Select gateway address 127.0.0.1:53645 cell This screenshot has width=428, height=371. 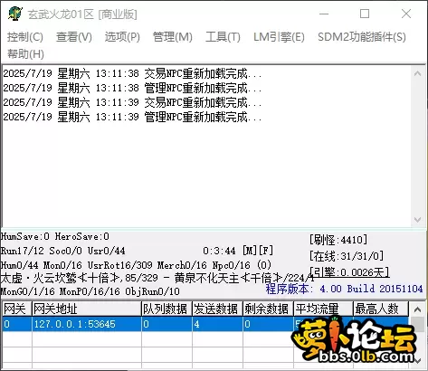click(87, 324)
